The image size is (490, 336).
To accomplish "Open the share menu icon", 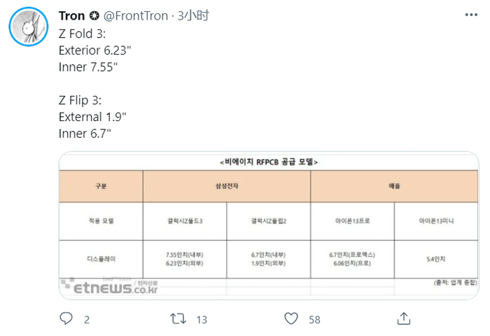I will click(403, 318).
